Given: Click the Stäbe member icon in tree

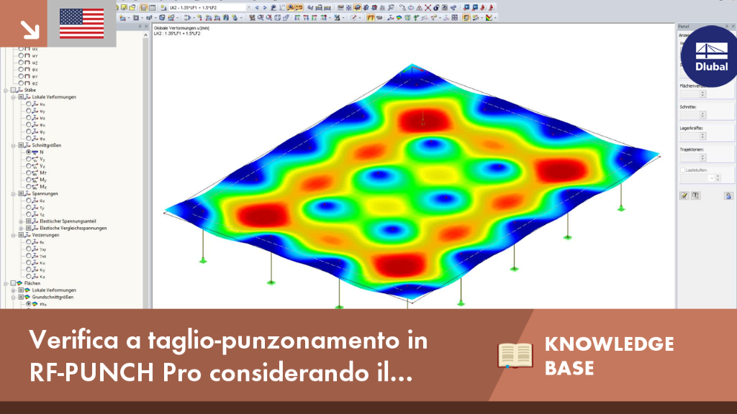Looking at the screenshot, I should [x=19, y=90].
